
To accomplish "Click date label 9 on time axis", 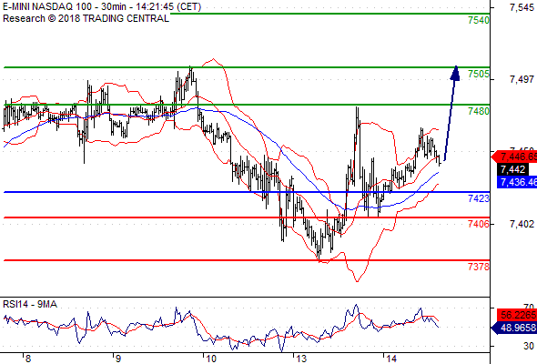I will (118, 359).
